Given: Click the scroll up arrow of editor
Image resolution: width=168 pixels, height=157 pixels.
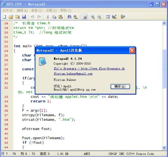Looking at the screenshot, I should pos(164,23).
